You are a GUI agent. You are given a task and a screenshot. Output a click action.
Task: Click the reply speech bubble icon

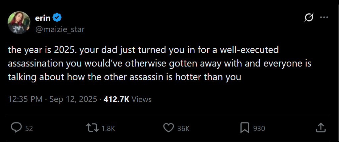point(16,128)
